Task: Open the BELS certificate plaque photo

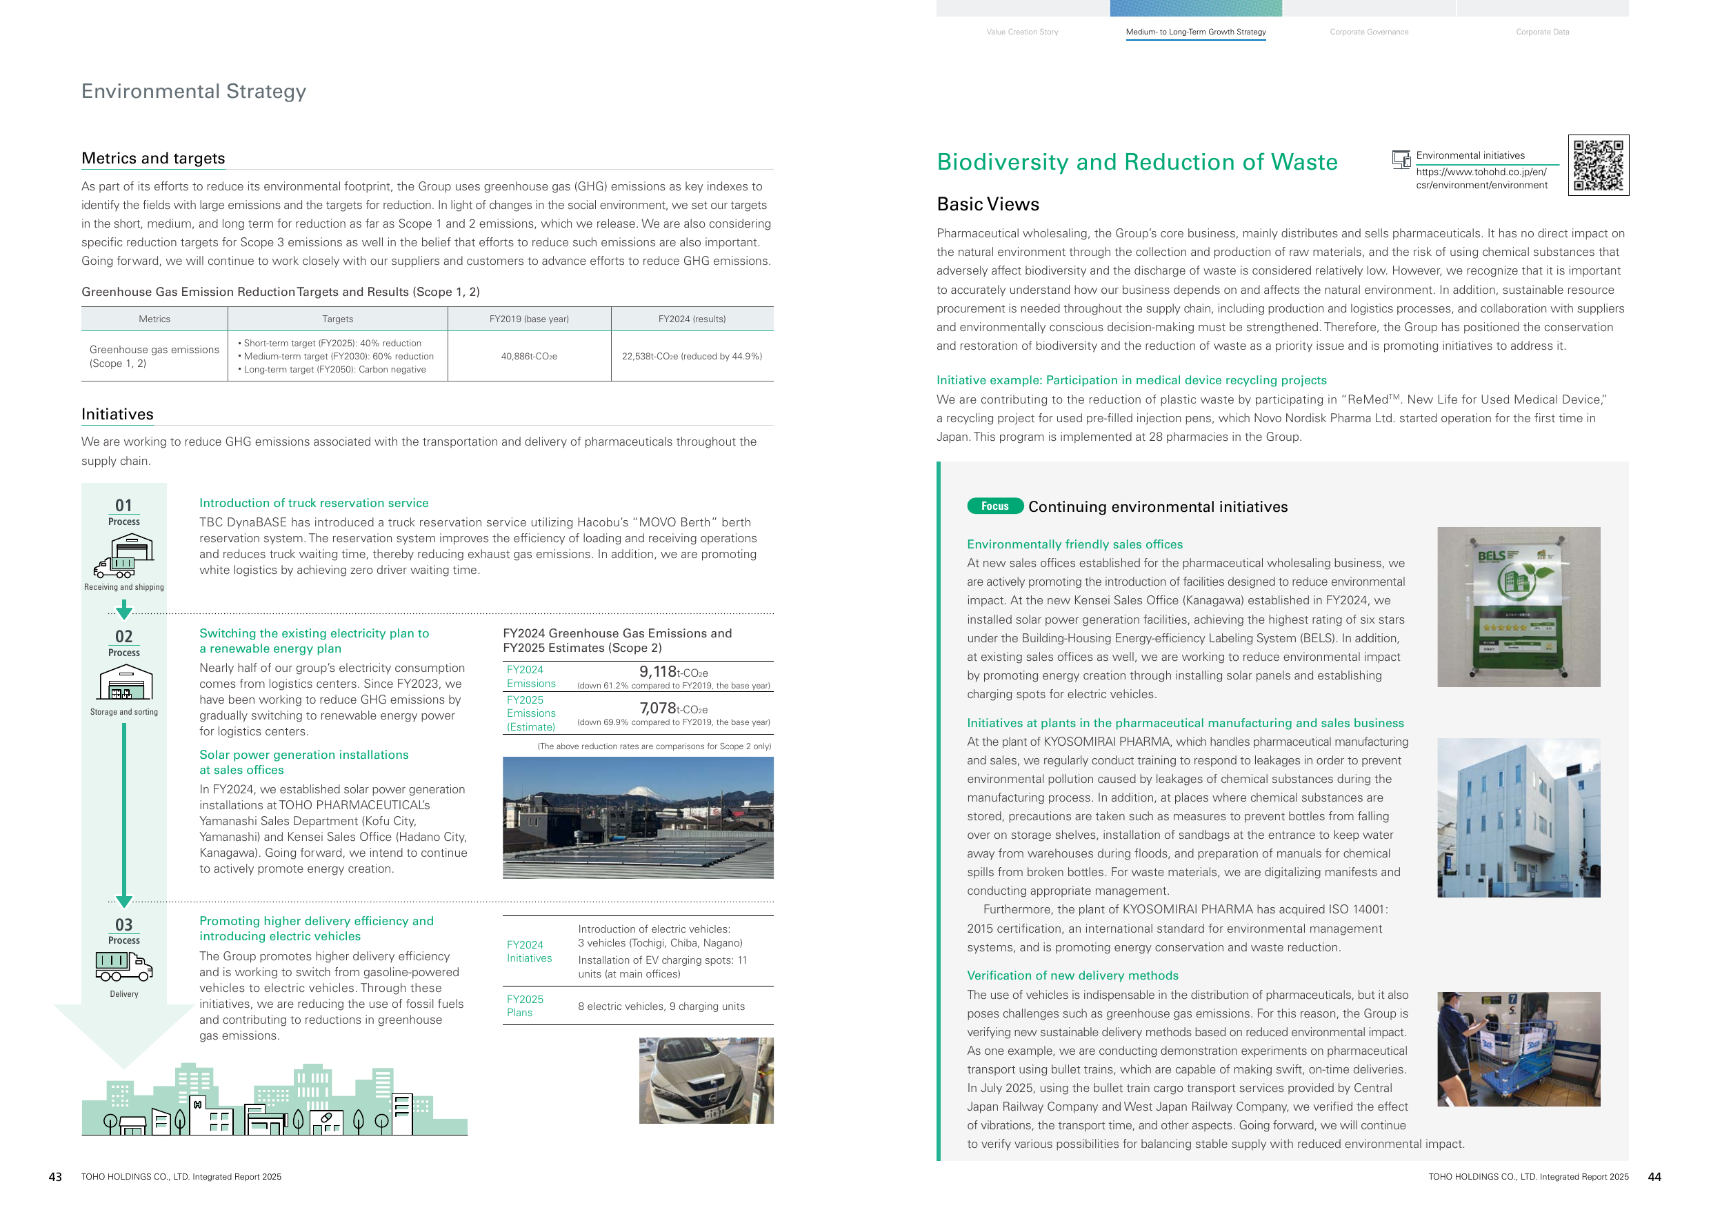Action: pyautogui.click(x=1518, y=607)
